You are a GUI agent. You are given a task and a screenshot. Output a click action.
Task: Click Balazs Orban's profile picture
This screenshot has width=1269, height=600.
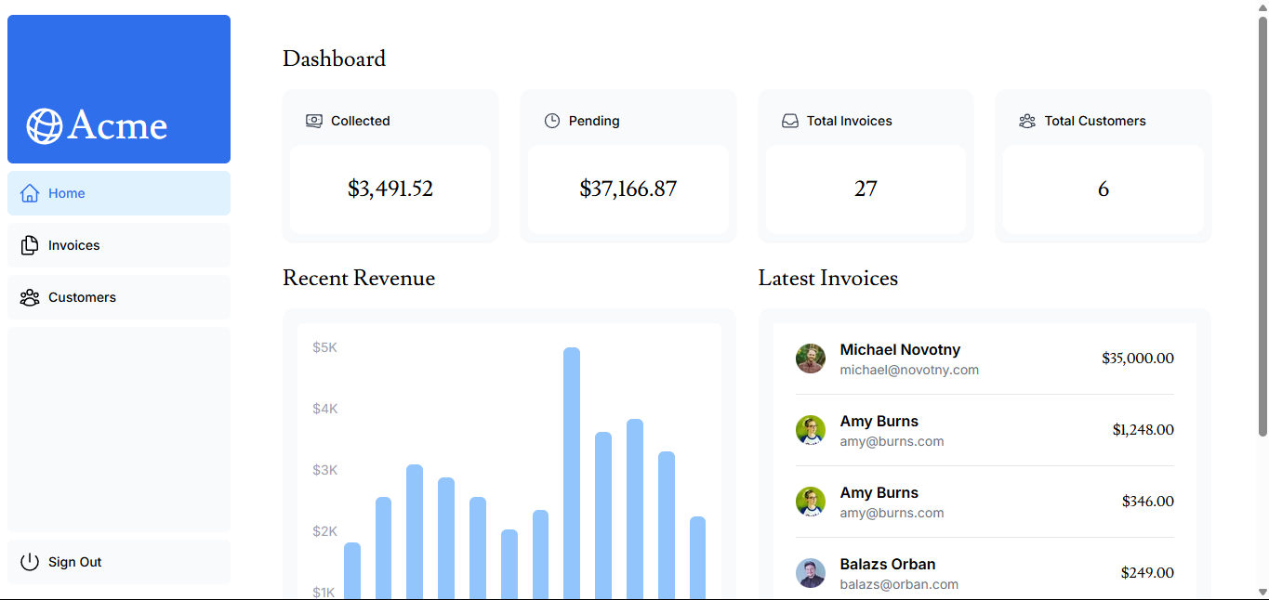click(x=810, y=573)
